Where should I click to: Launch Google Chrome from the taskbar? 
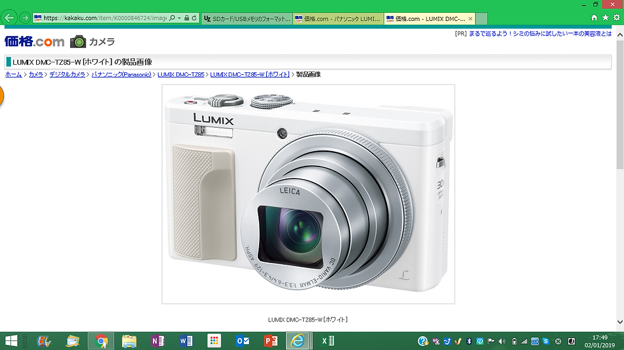point(101,341)
